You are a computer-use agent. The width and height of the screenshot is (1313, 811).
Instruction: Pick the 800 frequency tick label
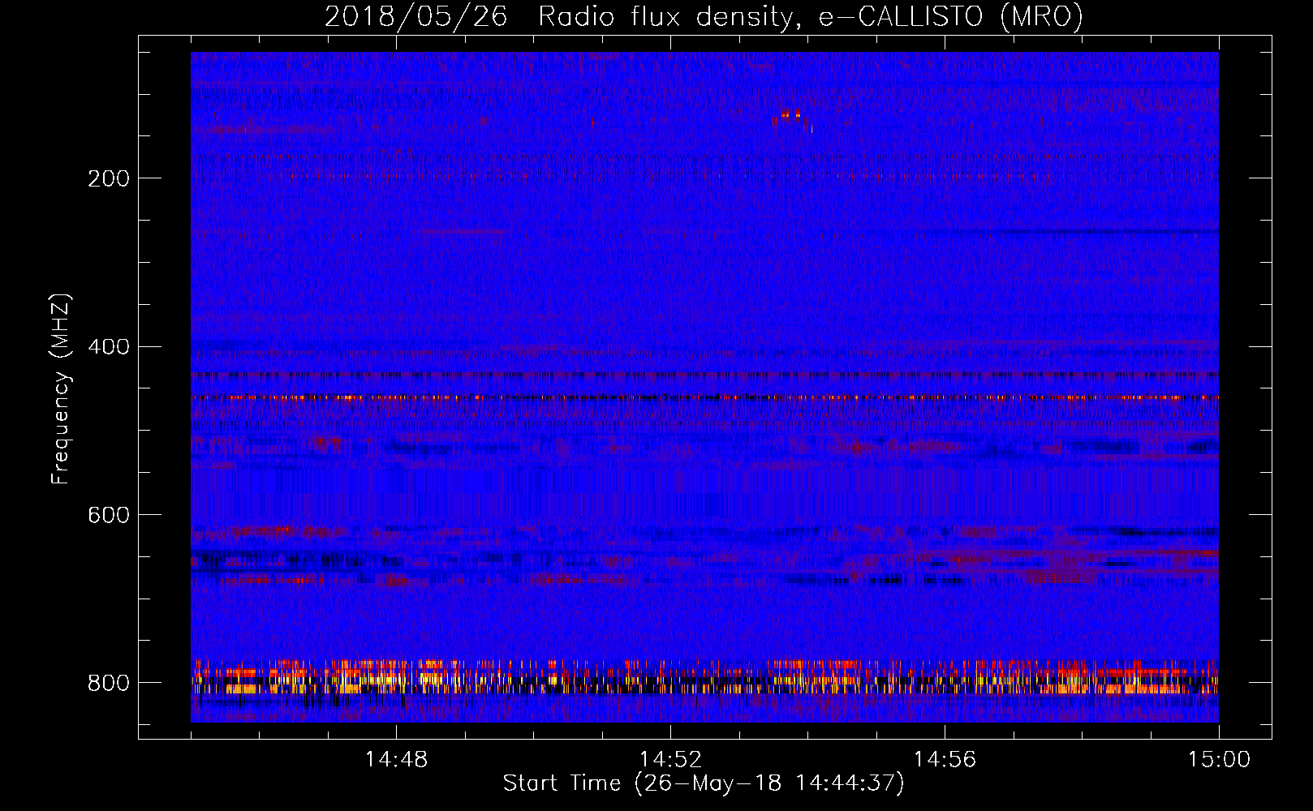point(108,682)
